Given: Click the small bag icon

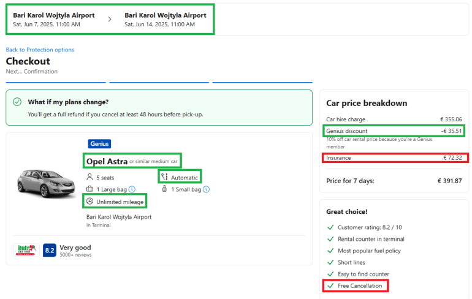Looking at the screenshot, I should 164,189.
